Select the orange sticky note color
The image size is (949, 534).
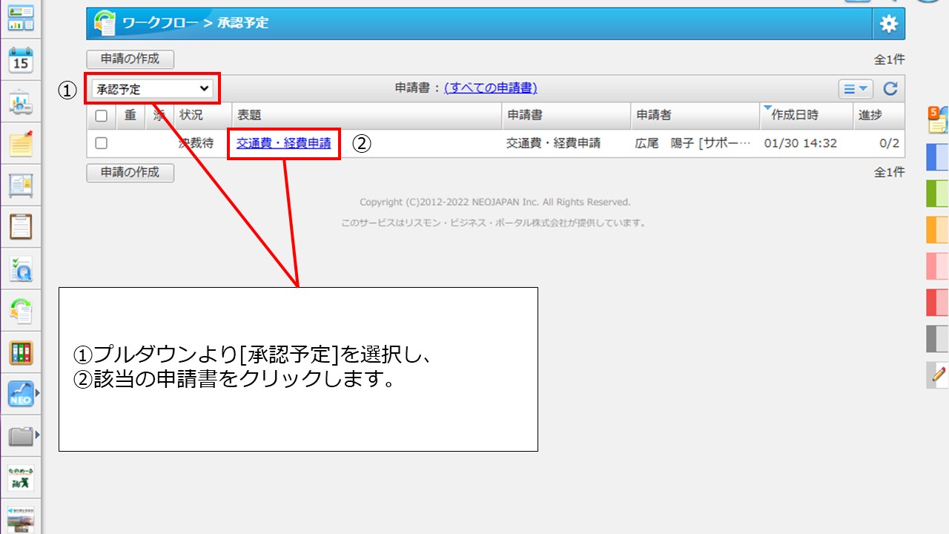click(x=937, y=230)
